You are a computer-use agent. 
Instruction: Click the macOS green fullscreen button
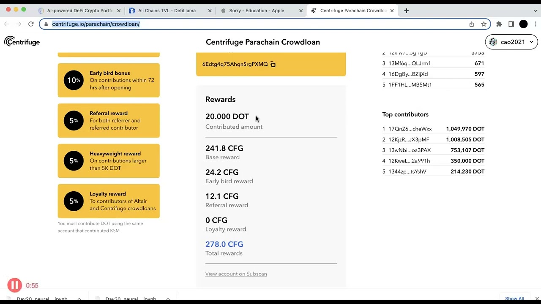tap(24, 9)
